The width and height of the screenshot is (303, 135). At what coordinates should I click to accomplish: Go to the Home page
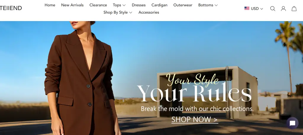tap(50, 5)
